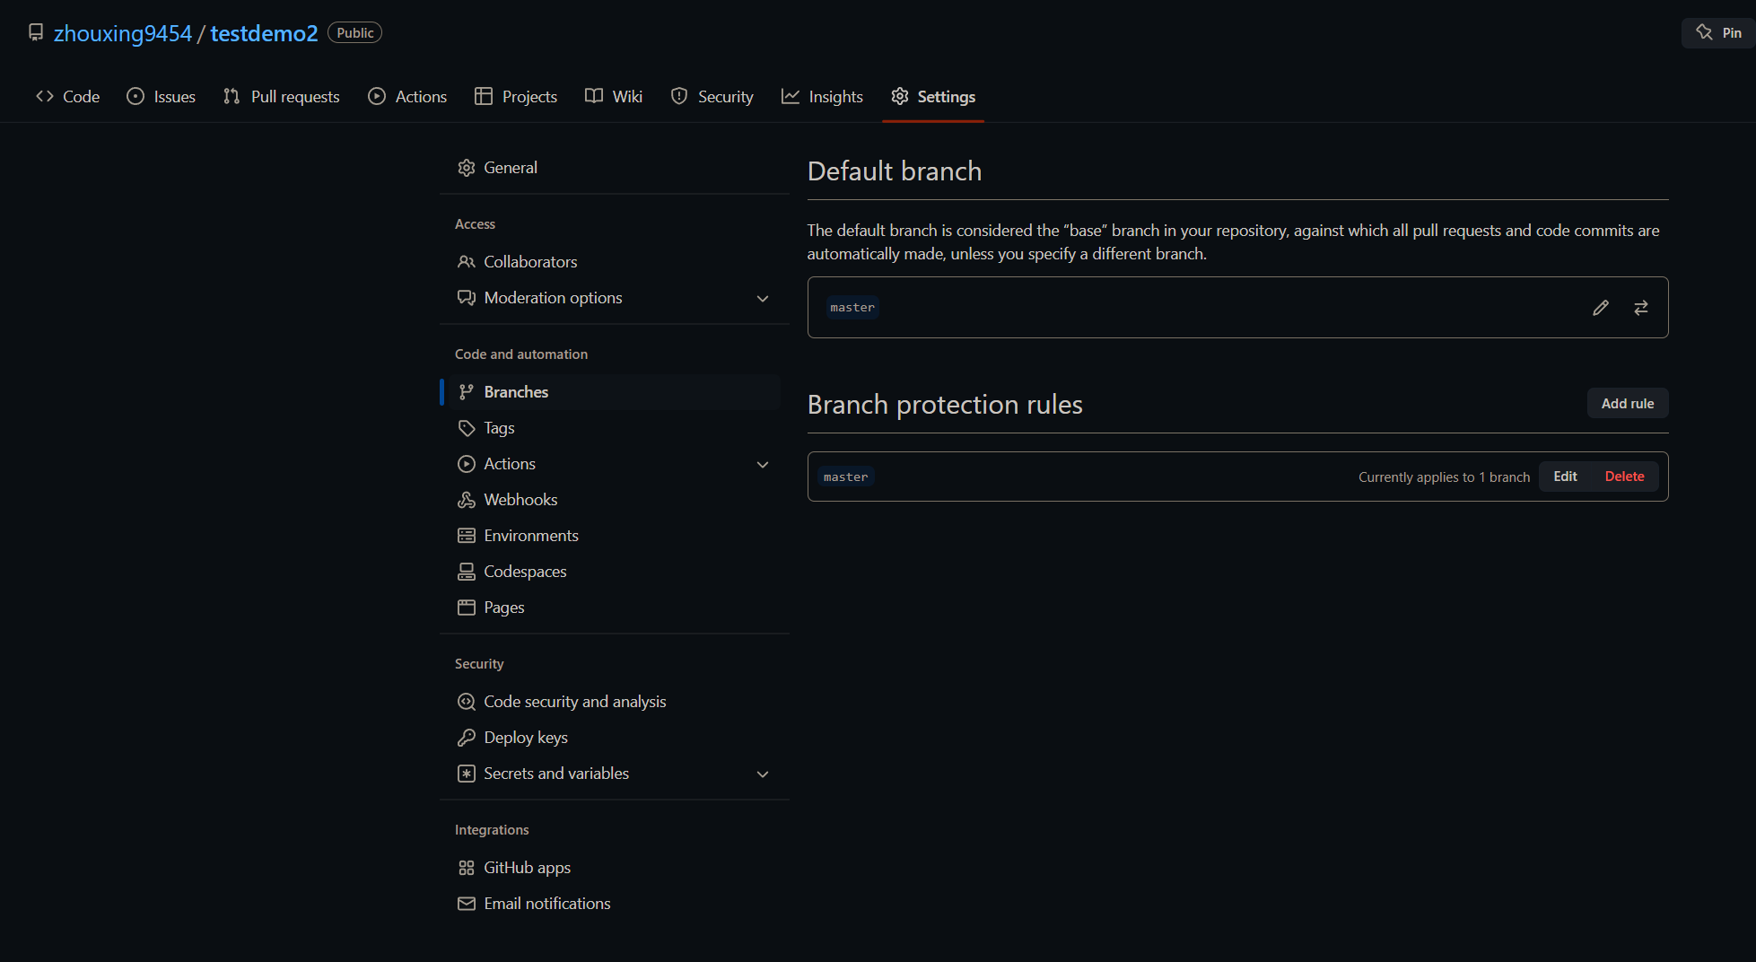
Task: Select Collaborators in the sidebar
Action: tap(530, 262)
